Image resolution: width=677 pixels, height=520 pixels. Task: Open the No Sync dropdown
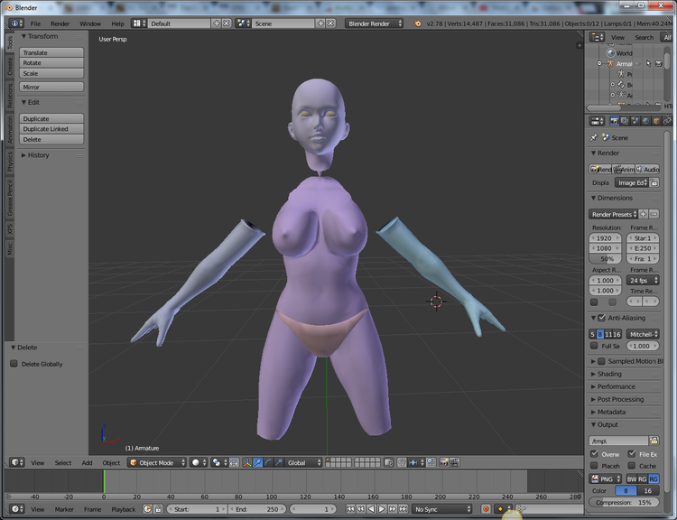pyautogui.click(x=442, y=509)
